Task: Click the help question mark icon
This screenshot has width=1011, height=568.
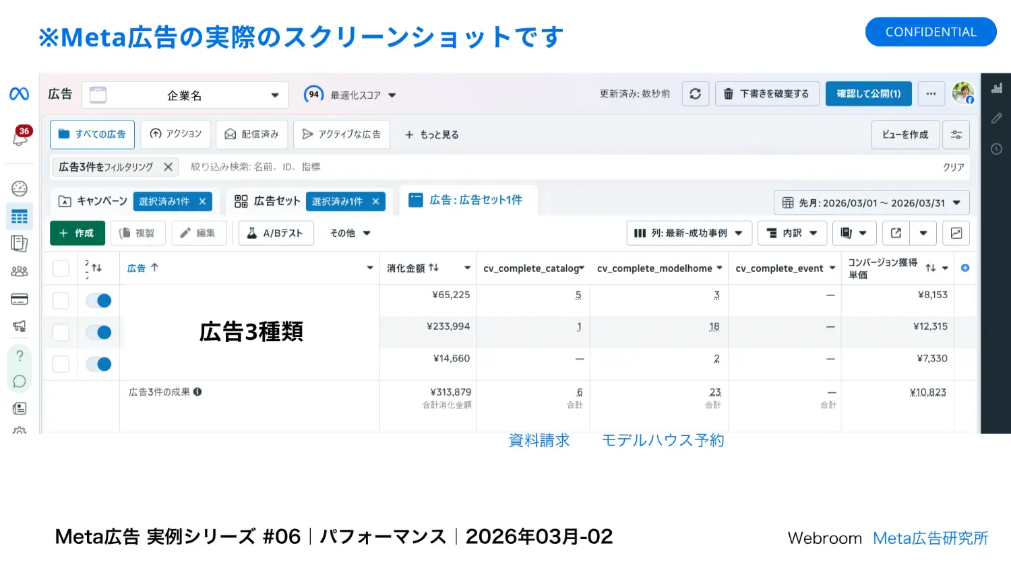Action: 20,356
